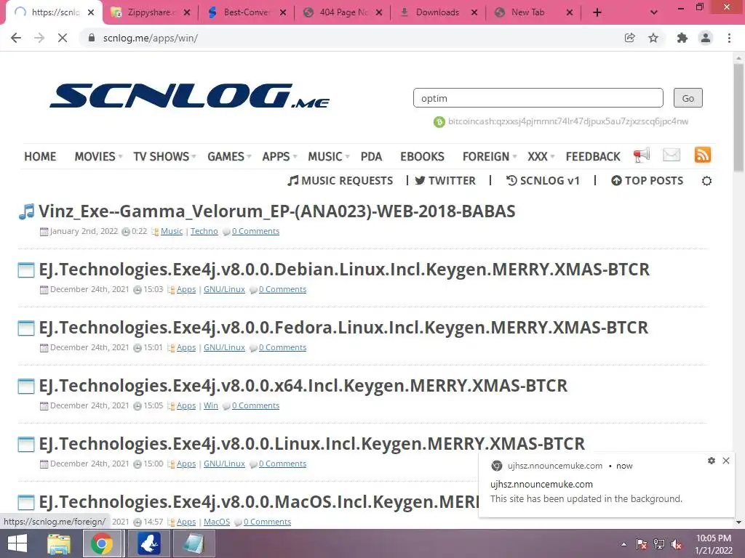Click the Go search button
The width and height of the screenshot is (745, 558).
pos(688,98)
